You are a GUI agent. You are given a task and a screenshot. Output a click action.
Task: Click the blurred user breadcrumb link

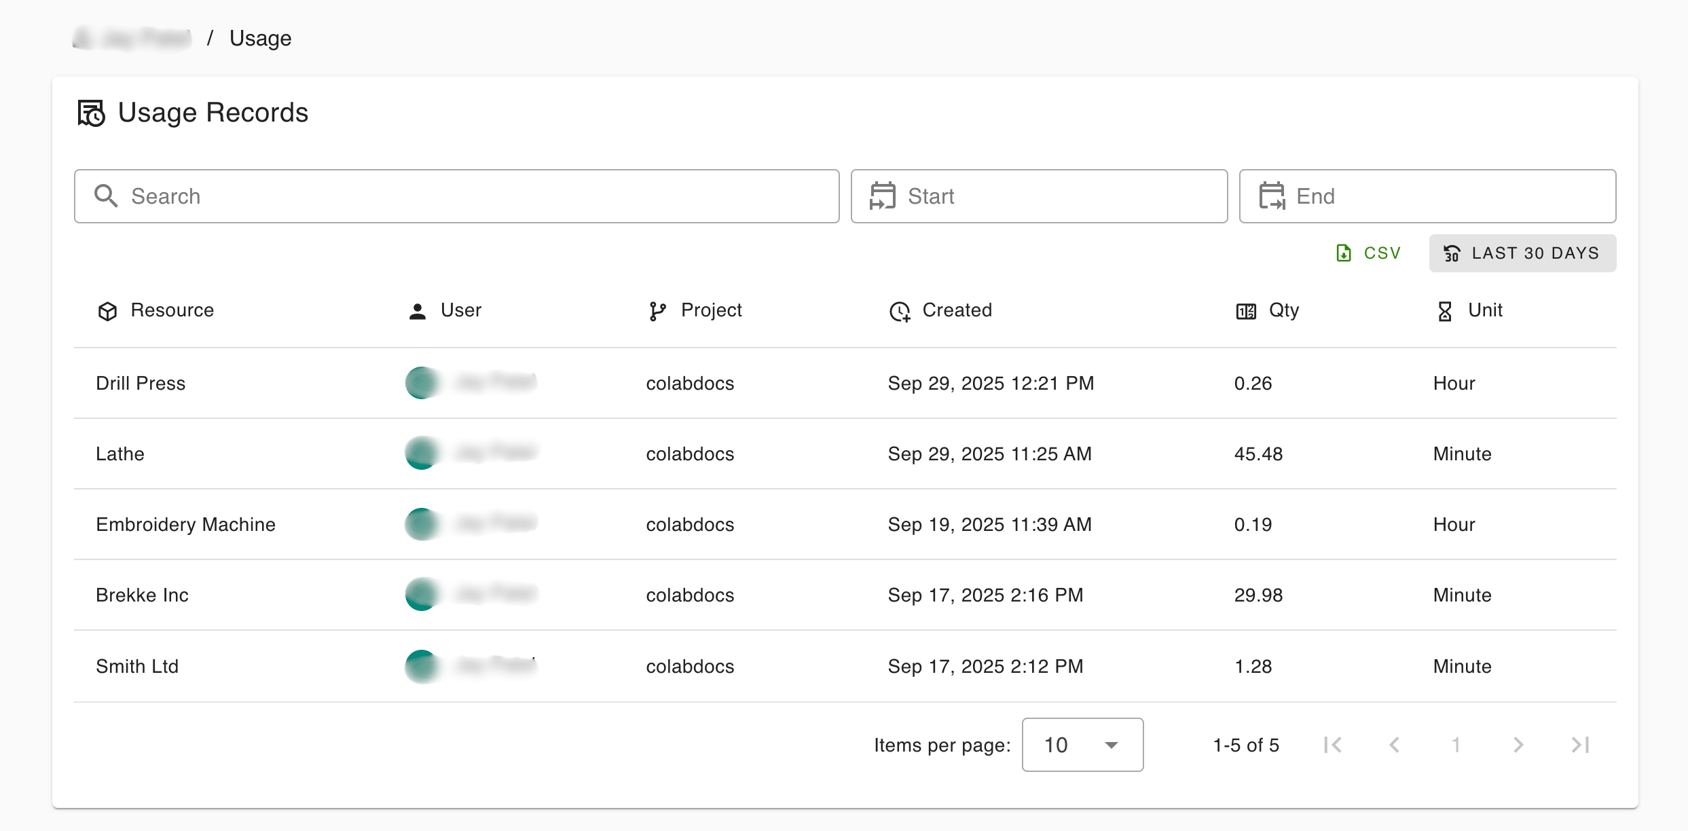(132, 39)
